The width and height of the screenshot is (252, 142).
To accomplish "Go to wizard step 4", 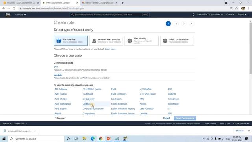I will pos(191,24).
